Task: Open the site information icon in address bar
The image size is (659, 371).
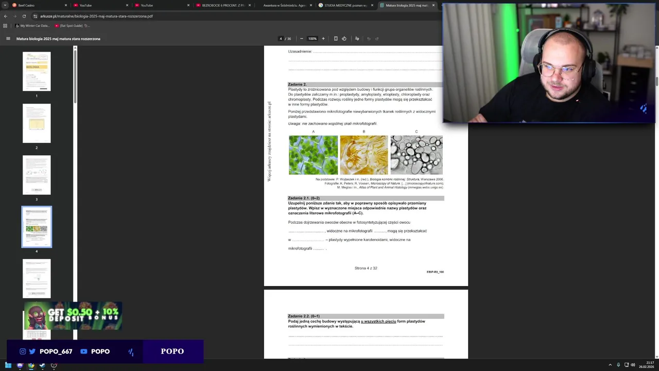Action: click(35, 16)
